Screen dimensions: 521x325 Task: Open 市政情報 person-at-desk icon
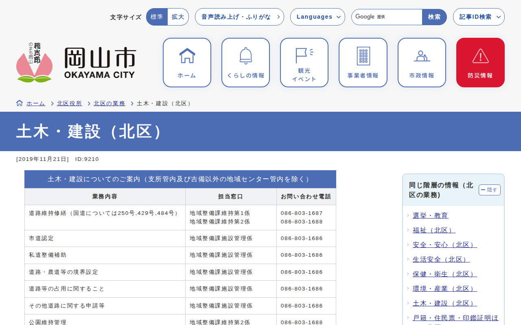[x=422, y=56]
